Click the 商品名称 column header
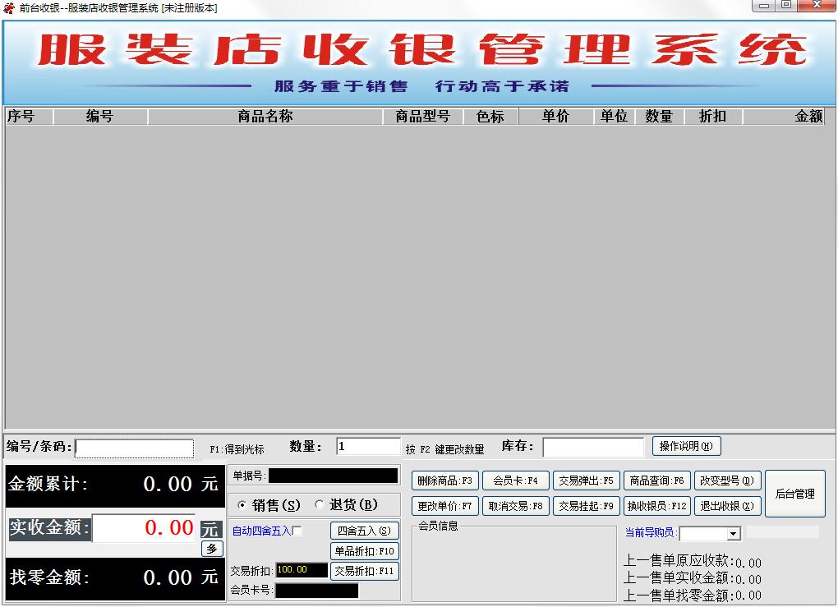The image size is (838, 607). (265, 116)
